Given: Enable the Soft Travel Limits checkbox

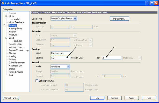Looking at the screenshot, I should coord(37,81).
